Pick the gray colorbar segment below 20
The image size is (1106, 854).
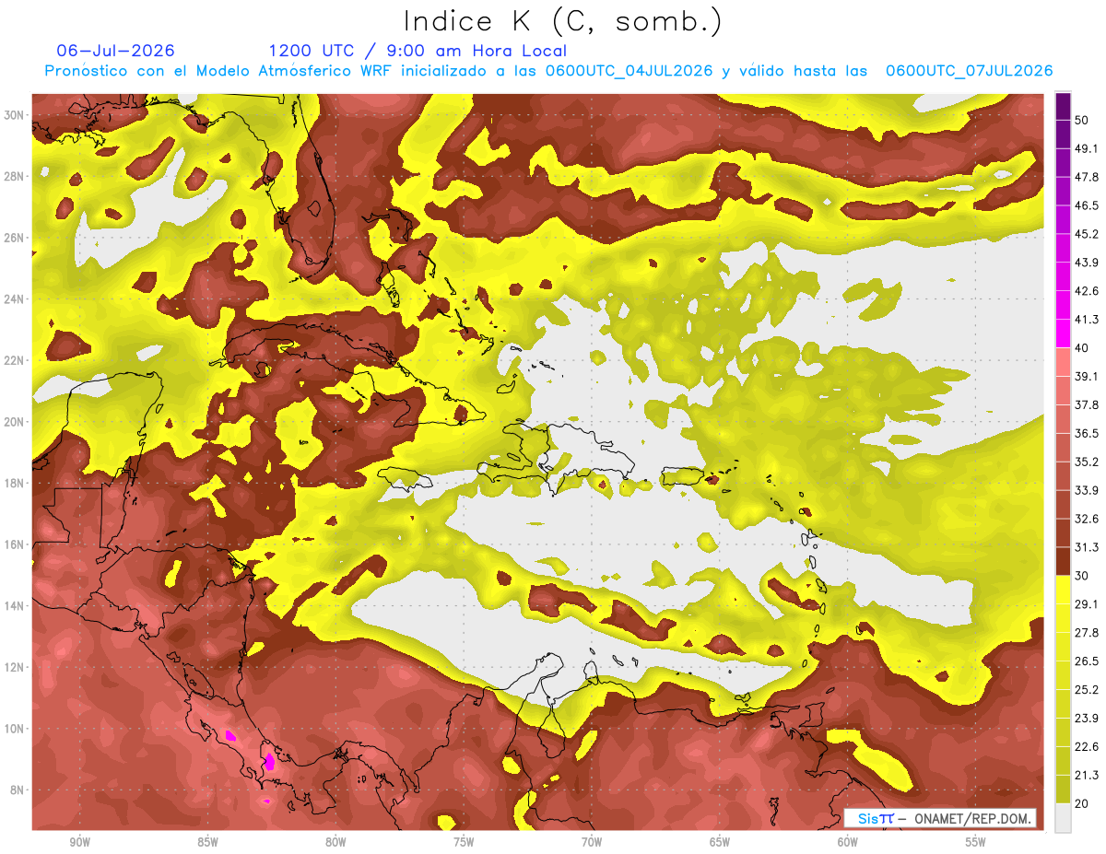tap(1063, 817)
